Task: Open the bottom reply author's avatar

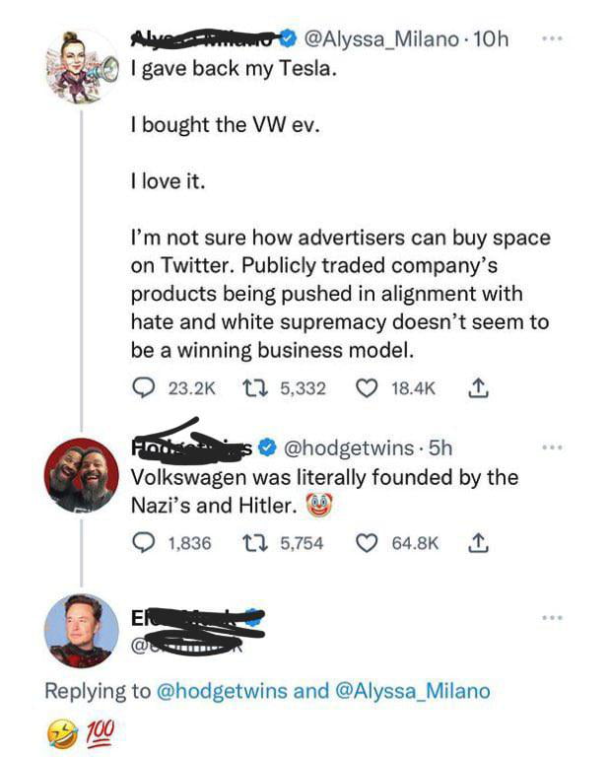Action: click(83, 630)
